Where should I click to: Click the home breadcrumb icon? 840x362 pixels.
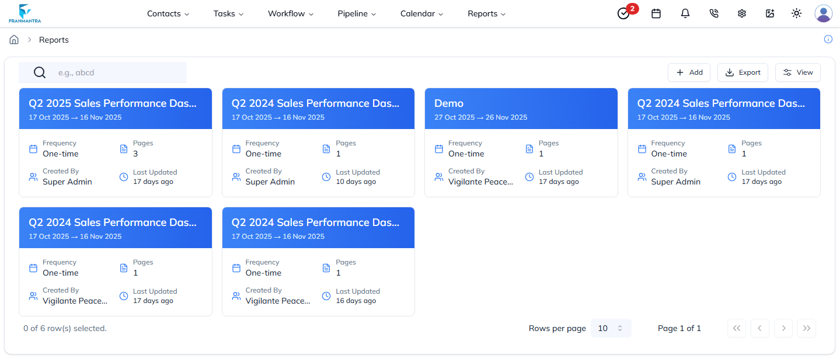(13, 39)
